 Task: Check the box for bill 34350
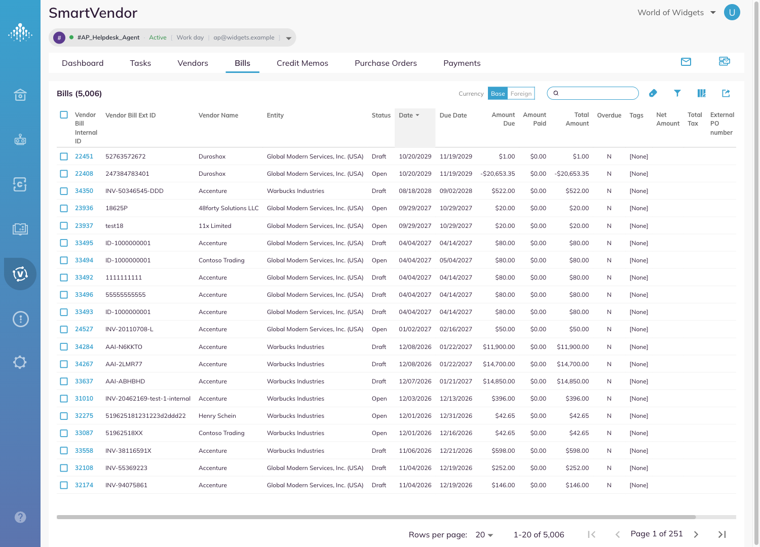(x=64, y=191)
